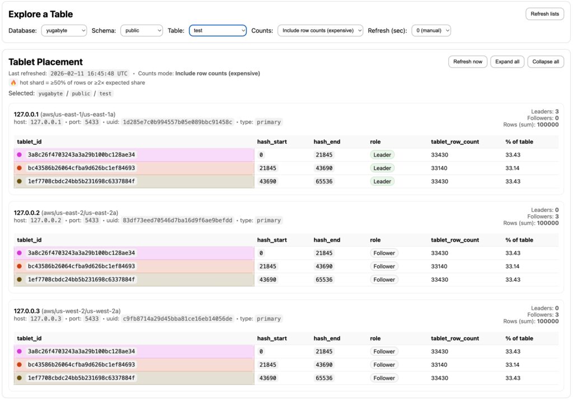Open the Schema dropdown showing public
Viewport: 573px width, 401px height.
141,31
